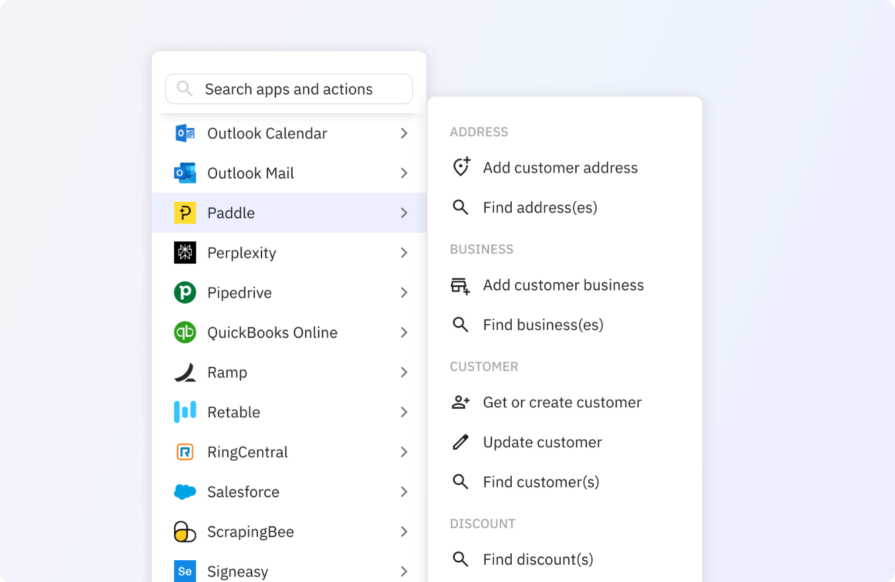
Task: Expand the Ramp submenu chevron
Action: [x=404, y=372]
